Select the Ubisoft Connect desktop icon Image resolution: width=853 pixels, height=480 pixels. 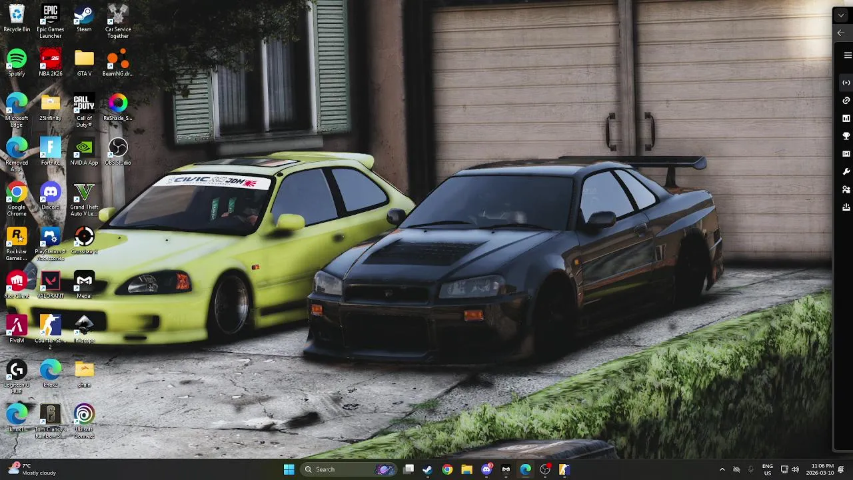point(84,422)
